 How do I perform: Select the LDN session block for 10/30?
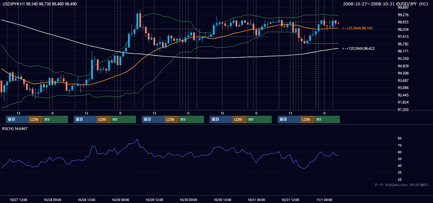[x=240, y=119]
